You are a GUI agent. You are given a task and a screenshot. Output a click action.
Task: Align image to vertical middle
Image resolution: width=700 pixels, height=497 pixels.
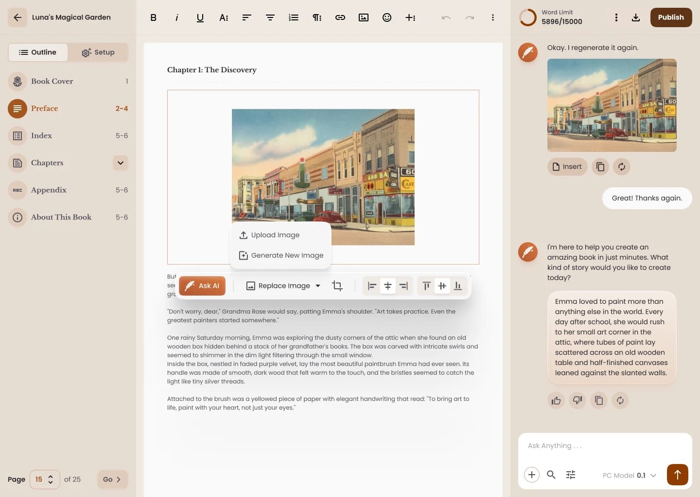pyautogui.click(x=442, y=286)
